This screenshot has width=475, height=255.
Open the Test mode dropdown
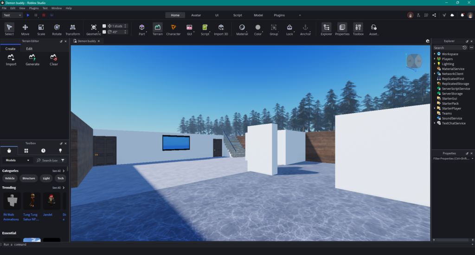13,15
